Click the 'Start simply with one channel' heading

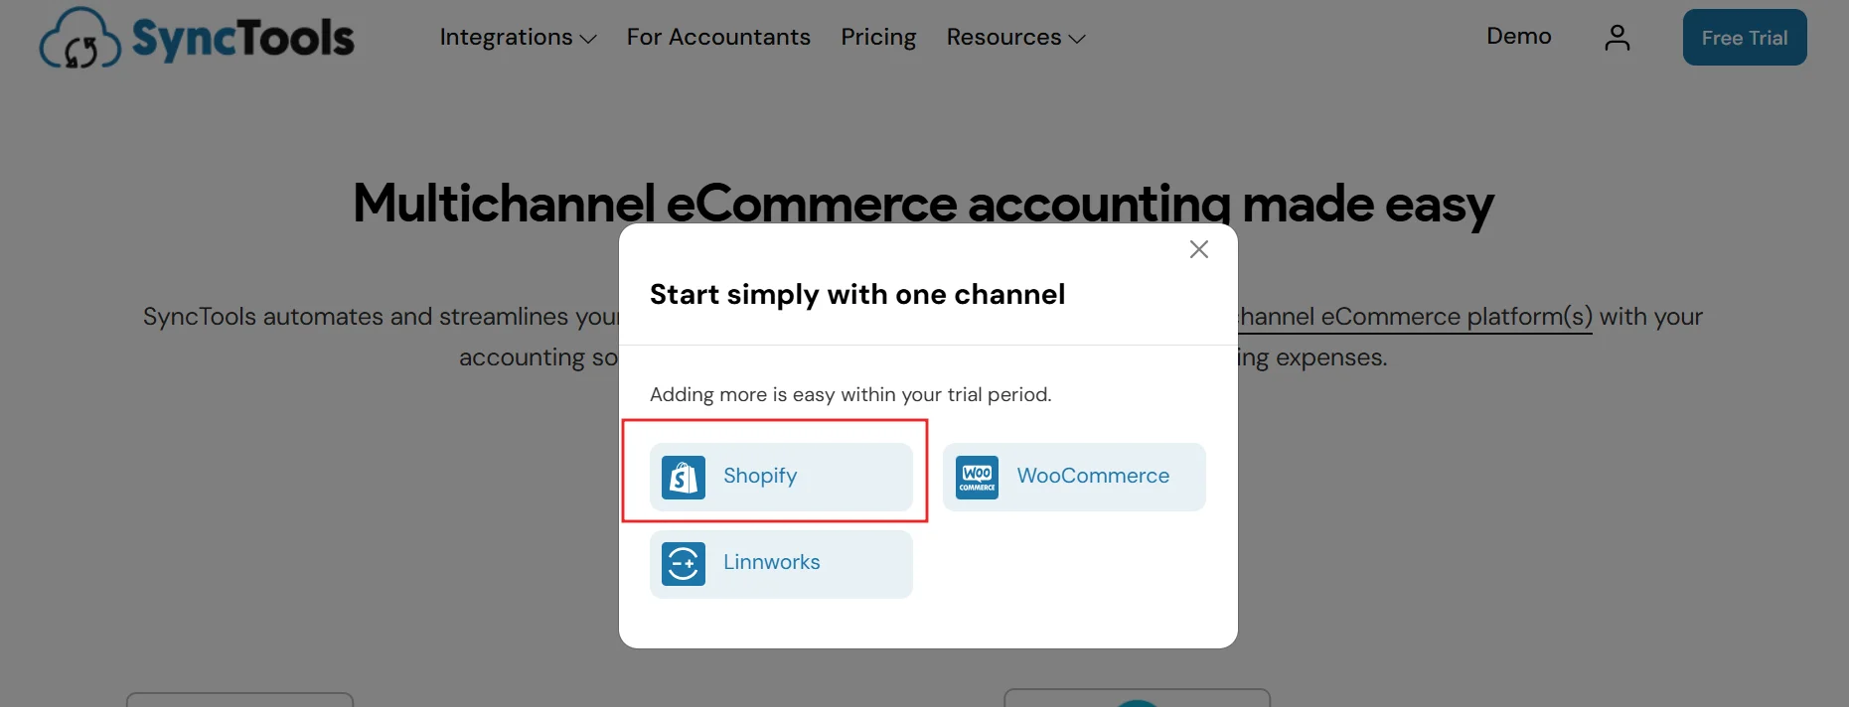pyautogui.click(x=856, y=295)
